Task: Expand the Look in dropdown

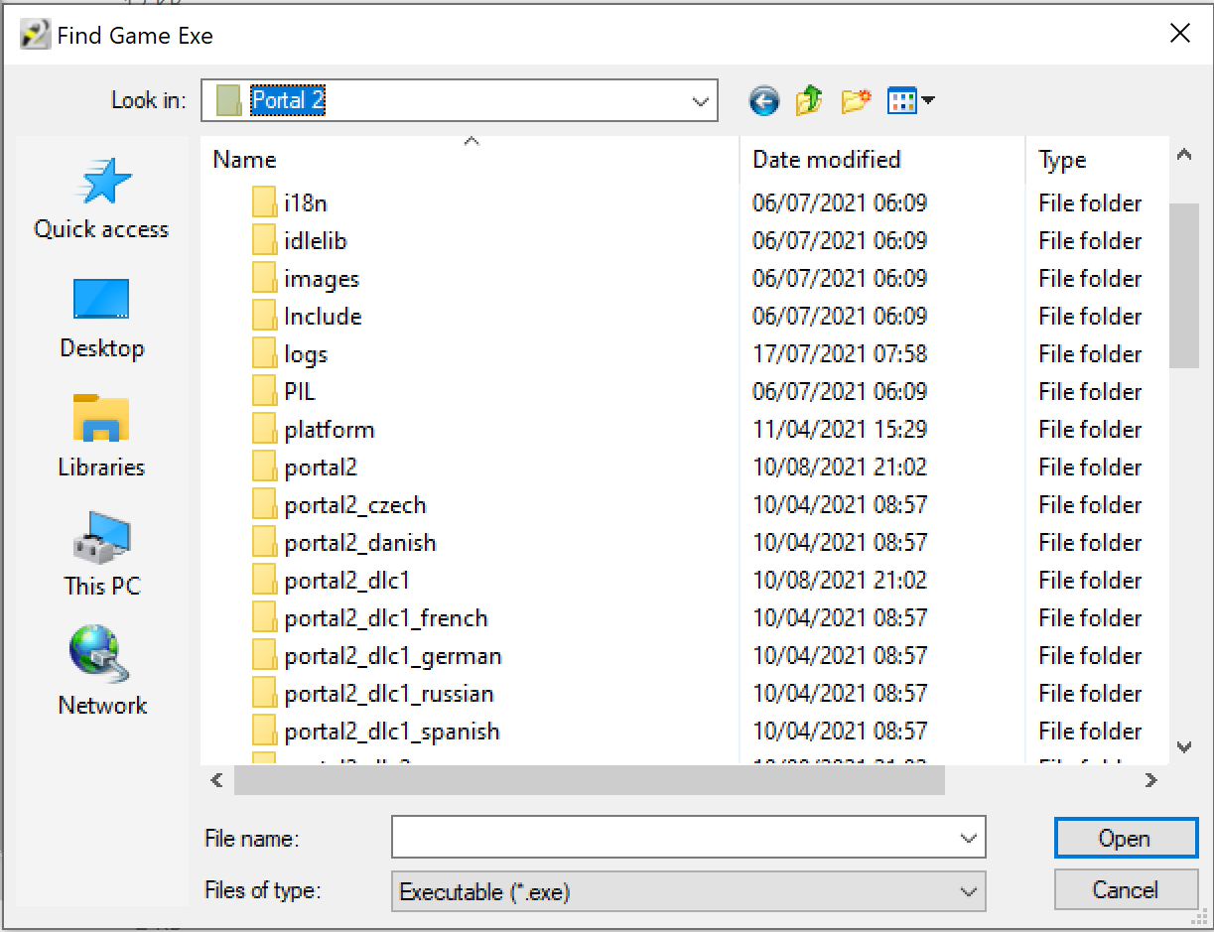Action: coord(701,101)
